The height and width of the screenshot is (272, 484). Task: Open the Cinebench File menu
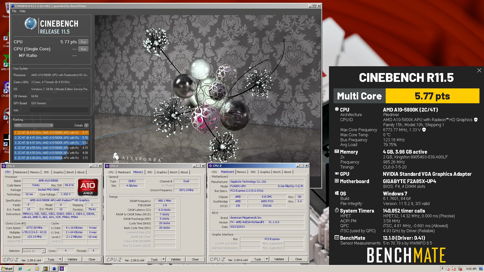(x=14, y=11)
